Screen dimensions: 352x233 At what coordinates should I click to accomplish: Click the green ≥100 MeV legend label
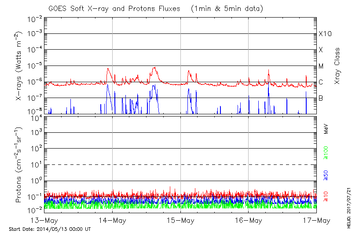tap(326, 154)
